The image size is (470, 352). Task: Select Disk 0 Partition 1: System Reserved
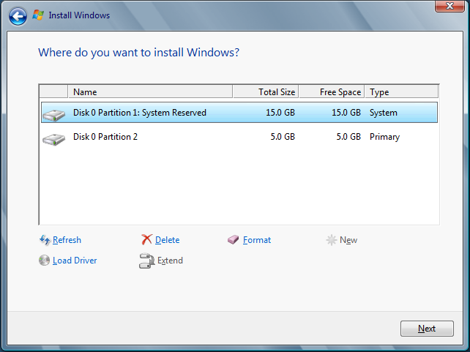[140, 113]
